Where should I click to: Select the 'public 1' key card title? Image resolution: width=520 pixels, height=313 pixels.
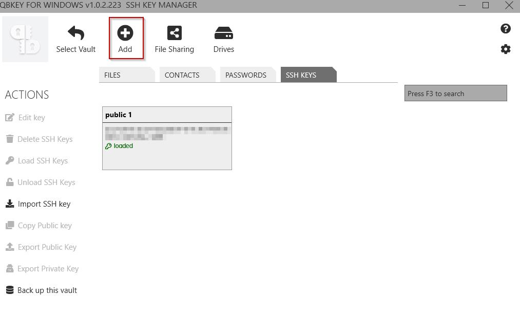(x=119, y=115)
